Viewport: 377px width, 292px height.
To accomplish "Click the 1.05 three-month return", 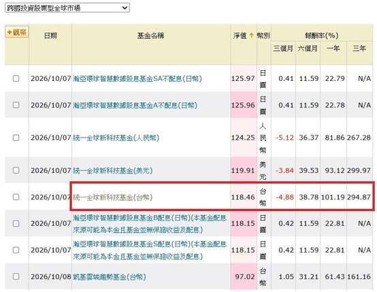I will click(286, 276).
